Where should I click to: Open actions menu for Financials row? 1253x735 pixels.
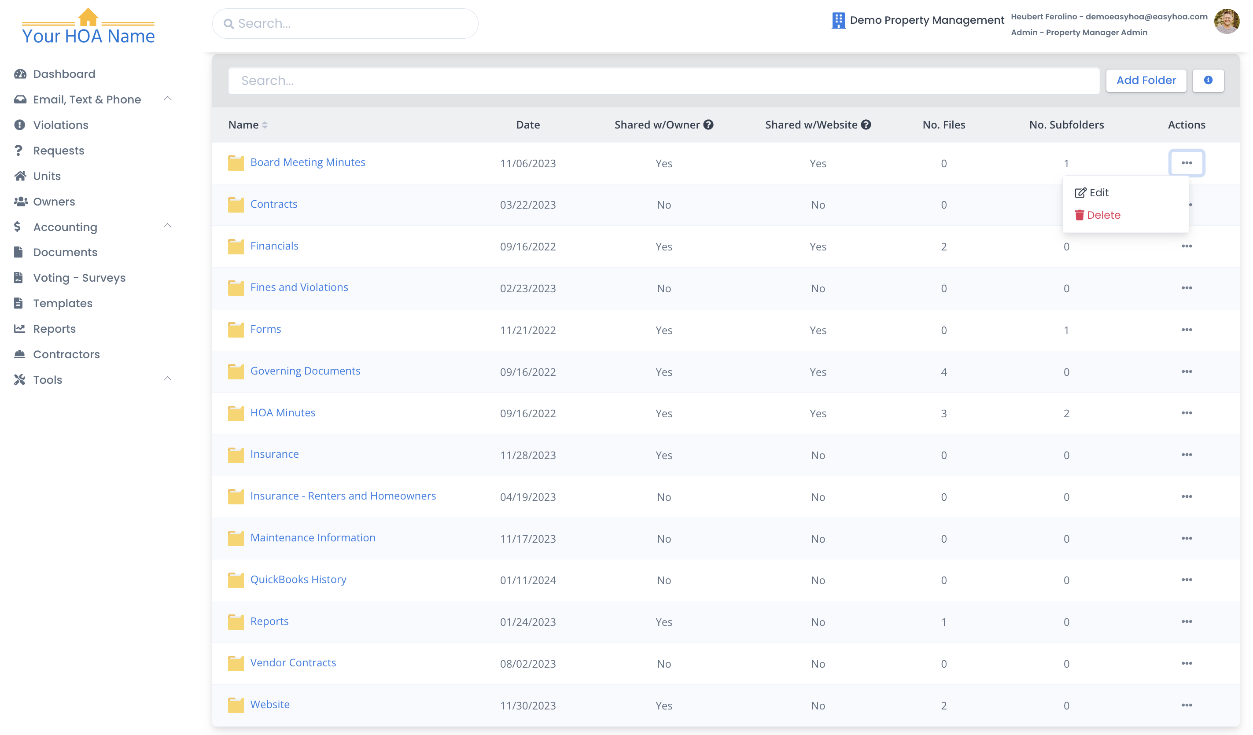1187,246
